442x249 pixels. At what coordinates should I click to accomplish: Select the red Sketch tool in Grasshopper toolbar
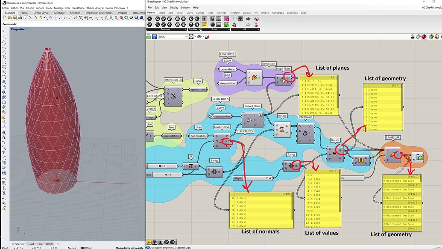coord(207,37)
